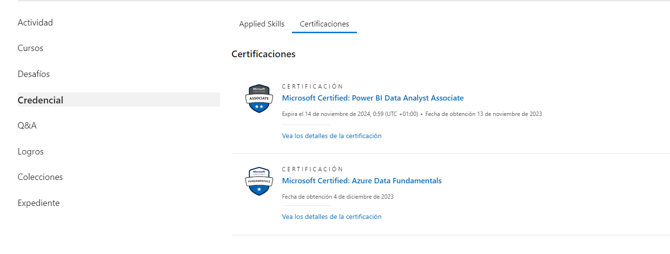Open Azure Data Fundamentals certification link
Screen dimensions: 670x254
[x=362, y=181]
